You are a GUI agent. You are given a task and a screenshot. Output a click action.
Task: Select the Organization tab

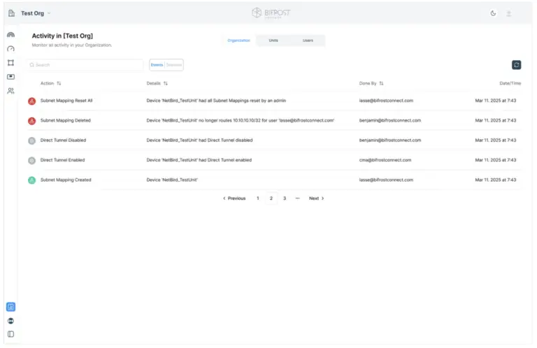(x=238, y=41)
